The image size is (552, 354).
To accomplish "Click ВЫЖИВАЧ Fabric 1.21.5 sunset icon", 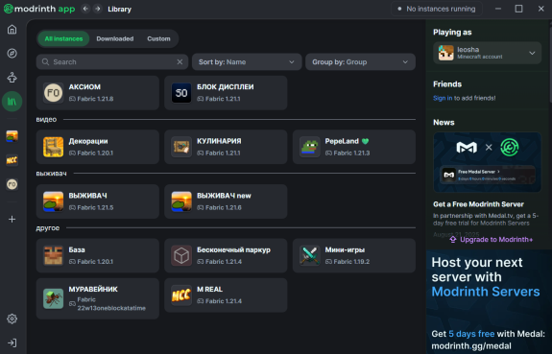I will click(53, 201).
